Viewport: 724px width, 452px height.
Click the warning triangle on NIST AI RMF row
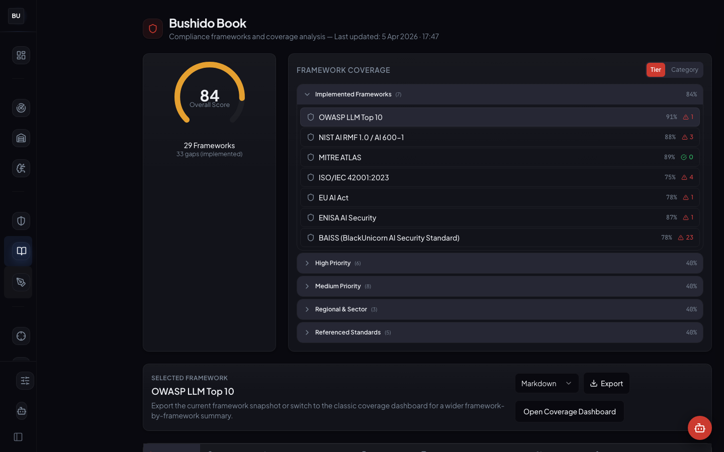685,137
